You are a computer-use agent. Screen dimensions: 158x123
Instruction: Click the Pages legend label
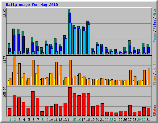(155, 38)
